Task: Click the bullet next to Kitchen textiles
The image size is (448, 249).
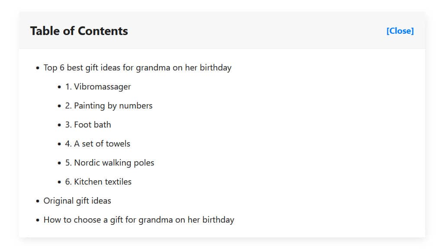Action: click(60, 182)
